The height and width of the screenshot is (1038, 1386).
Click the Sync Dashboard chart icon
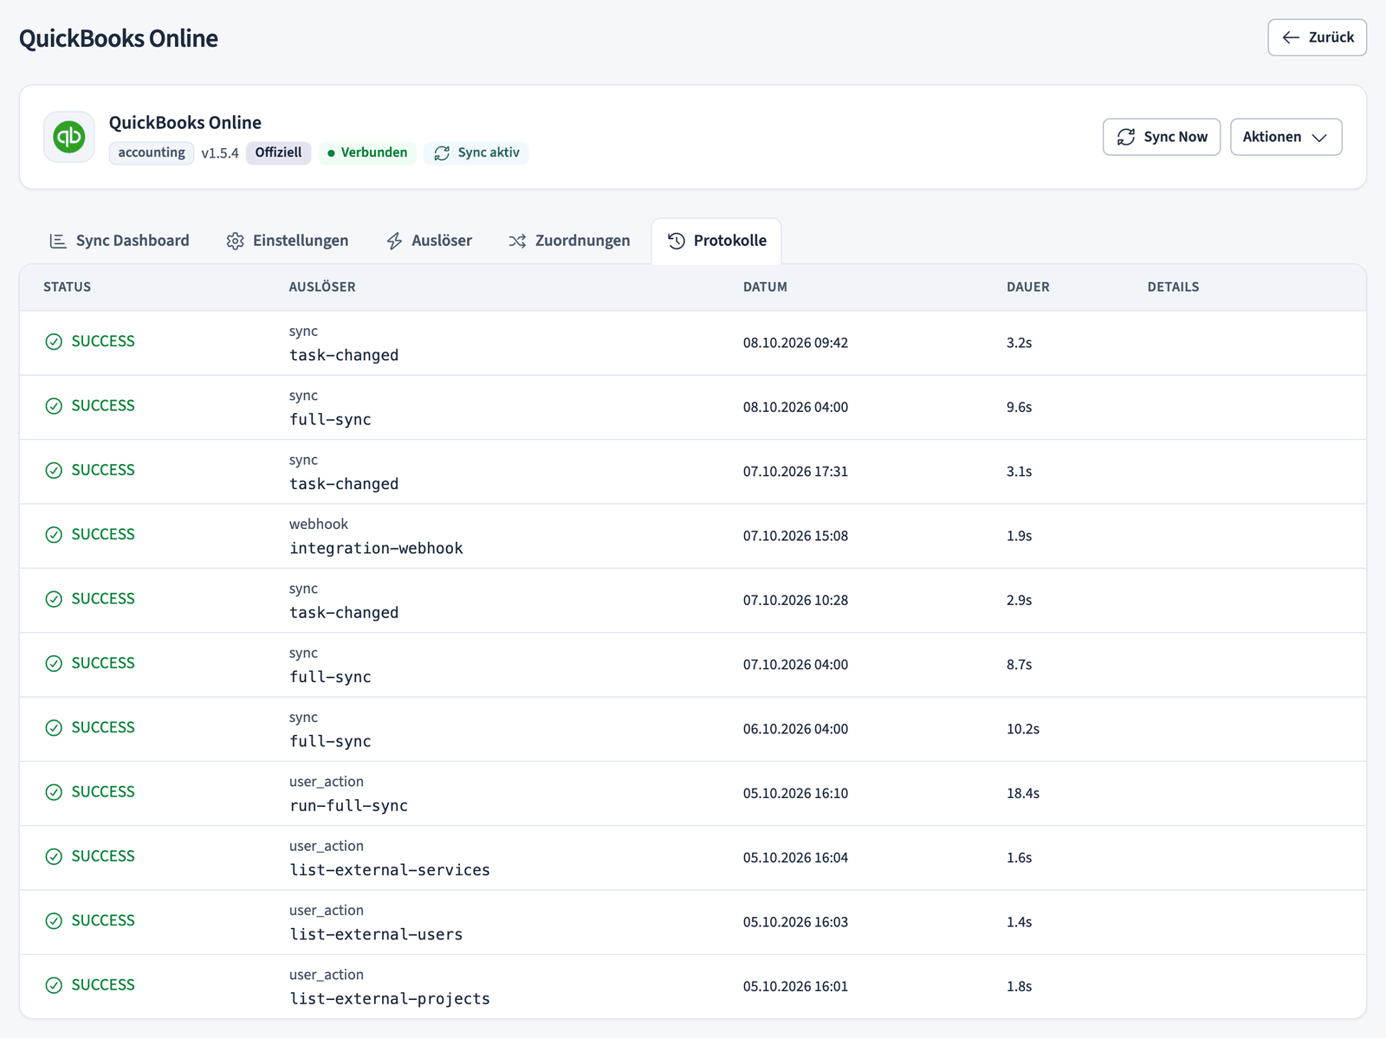click(58, 241)
